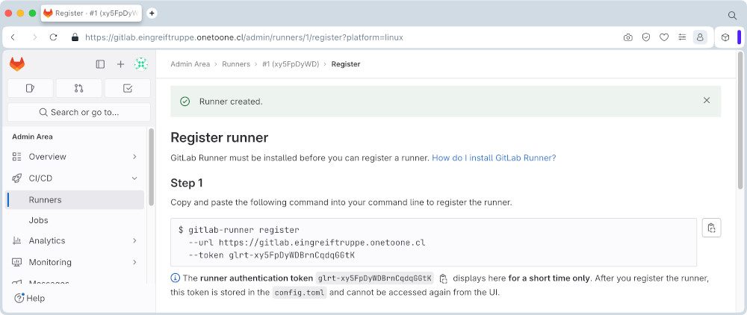Click the Search or go to field
Viewport: 747px width, 315px height.
[79, 112]
